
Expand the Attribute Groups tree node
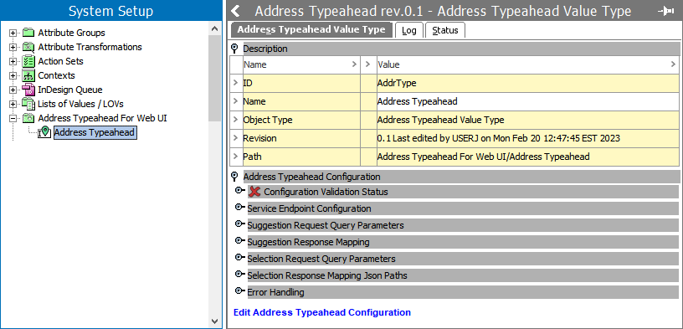coord(13,33)
